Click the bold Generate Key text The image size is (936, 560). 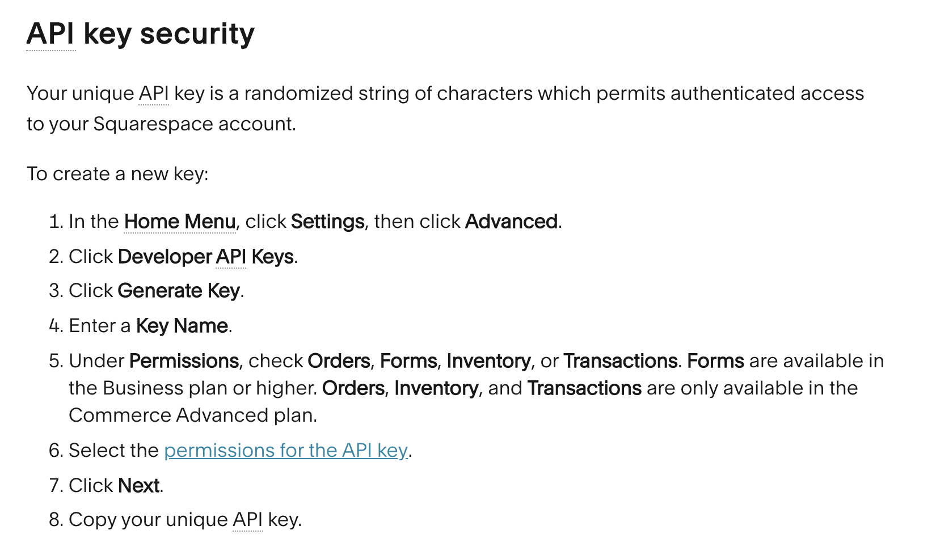[x=179, y=291]
